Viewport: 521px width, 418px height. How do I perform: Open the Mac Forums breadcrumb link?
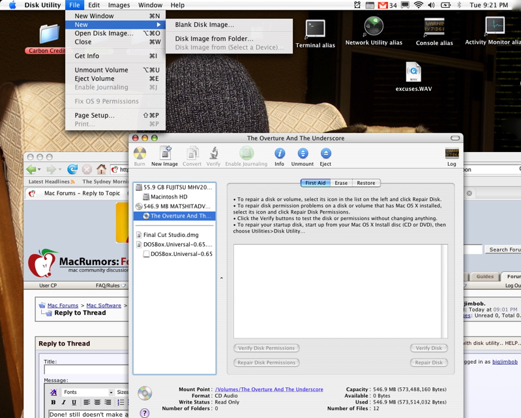pyautogui.click(x=63, y=306)
